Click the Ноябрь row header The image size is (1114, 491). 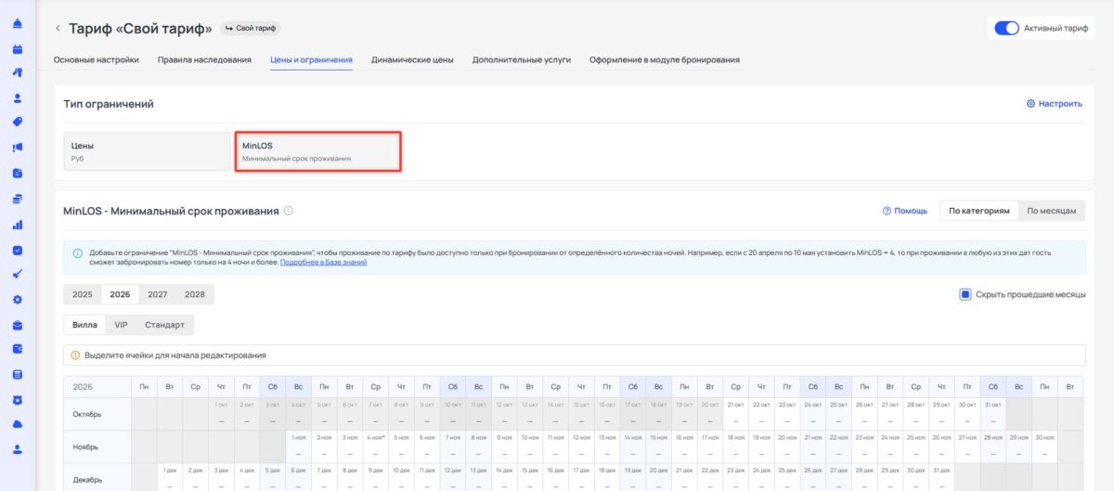pos(97,446)
